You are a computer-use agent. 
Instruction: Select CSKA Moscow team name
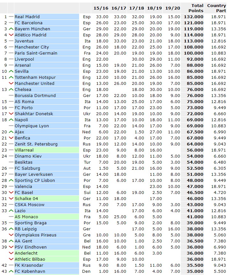tap(30, 205)
